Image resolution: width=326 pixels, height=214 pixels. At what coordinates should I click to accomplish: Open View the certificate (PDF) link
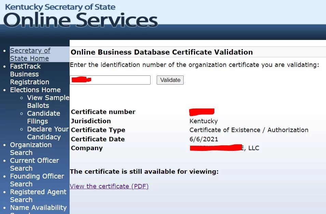click(x=109, y=186)
